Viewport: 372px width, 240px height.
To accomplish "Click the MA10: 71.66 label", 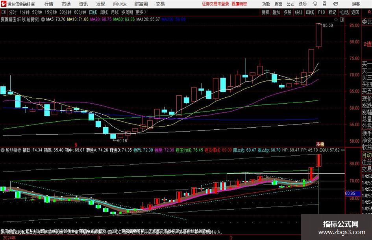I will point(78,19).
